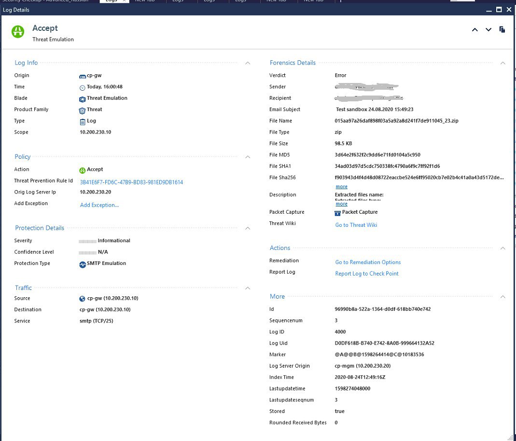Viewport: 516px width, 441px height.
Task: Click the Accept icon in Policy section
Action: coord(82,170)
